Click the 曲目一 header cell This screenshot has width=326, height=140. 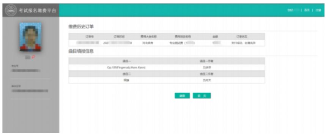pos(126,61)
